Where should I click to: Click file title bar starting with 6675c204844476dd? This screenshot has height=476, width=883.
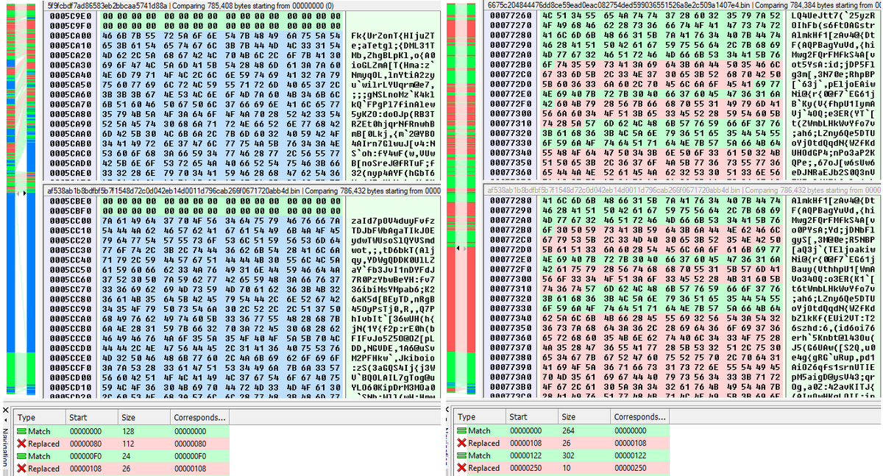(x=683, y=4)
